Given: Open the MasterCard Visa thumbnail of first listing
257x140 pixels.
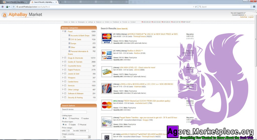Looking at the screenshot, I should [107, 38].
